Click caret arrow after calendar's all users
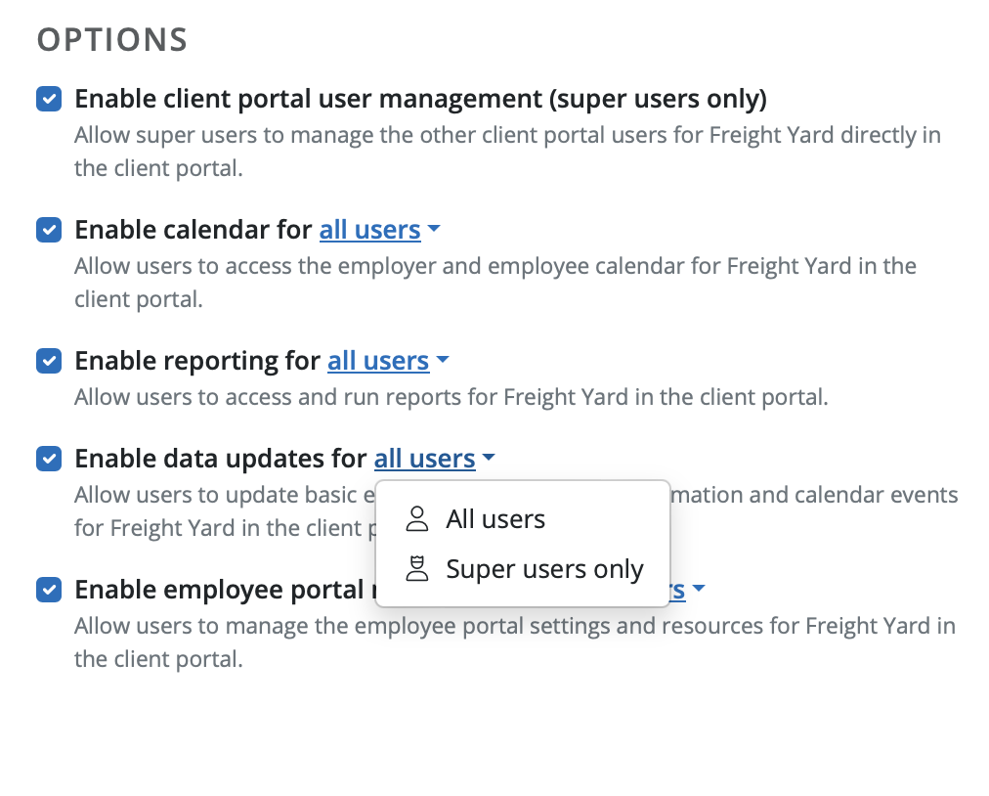989x796 pixels. (435, 230)
